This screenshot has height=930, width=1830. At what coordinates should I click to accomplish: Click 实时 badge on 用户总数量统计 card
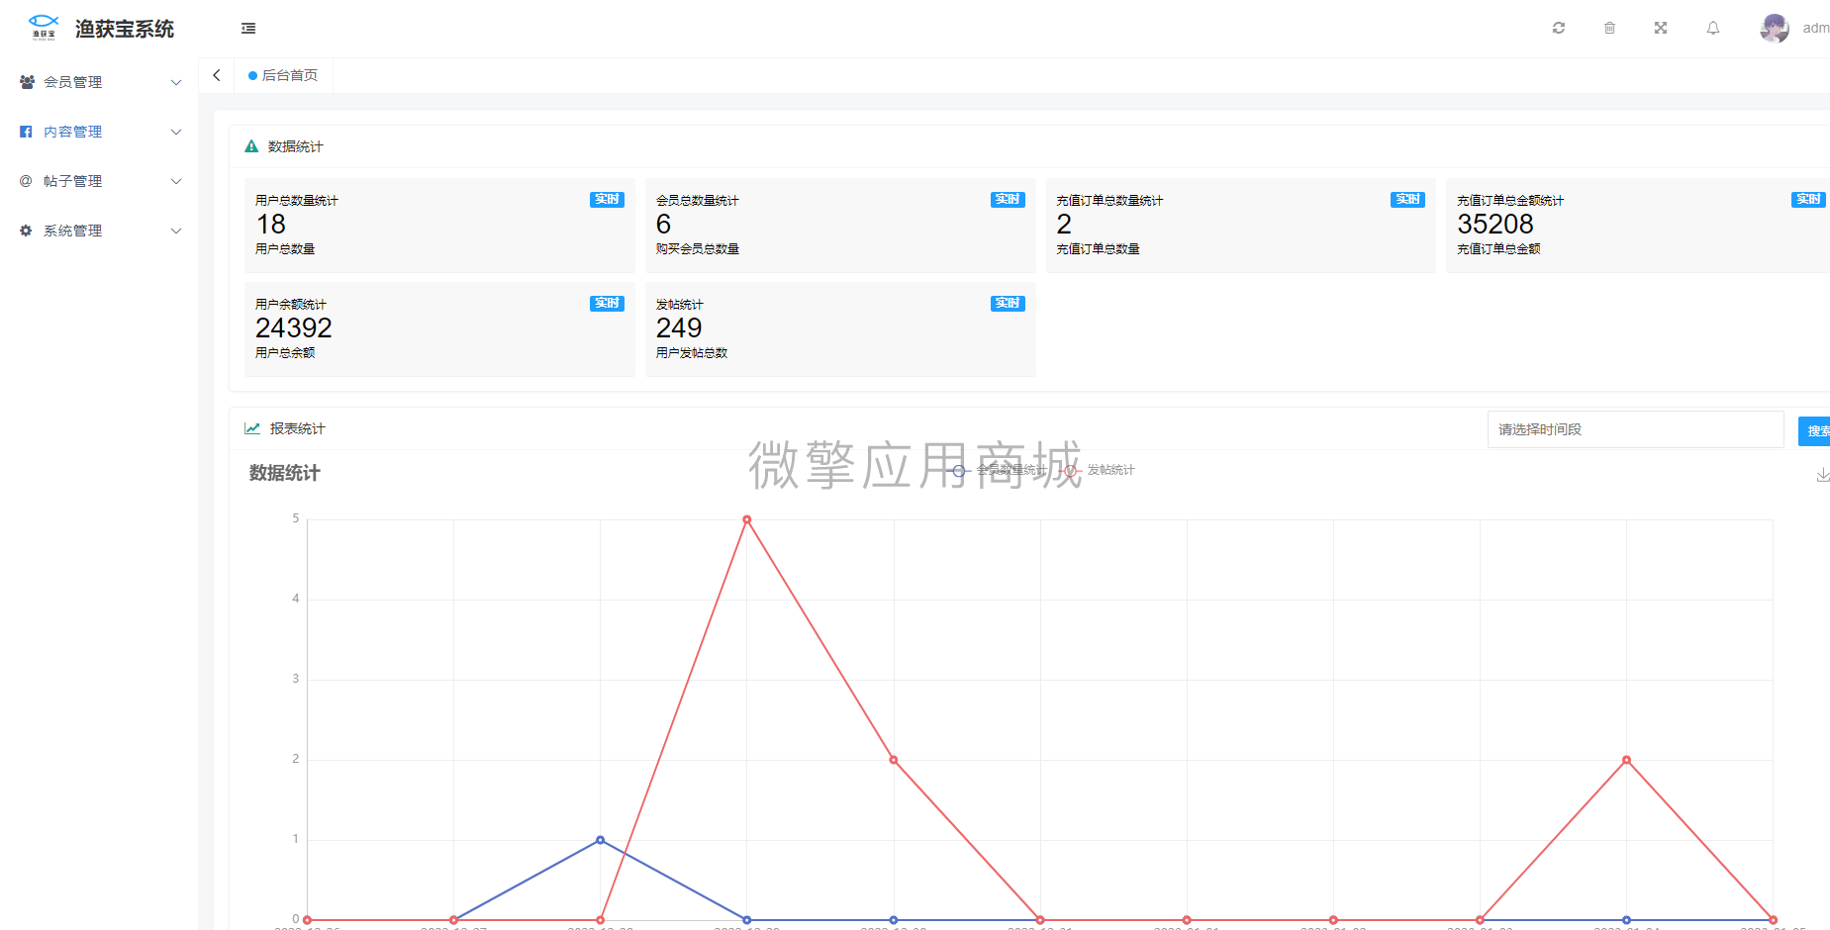(607, 200)
